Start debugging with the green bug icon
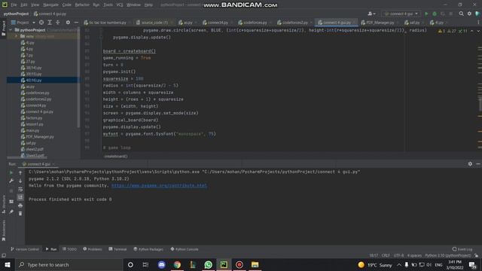482x271 pixels. pyautogui.click(x=435, y=14)
